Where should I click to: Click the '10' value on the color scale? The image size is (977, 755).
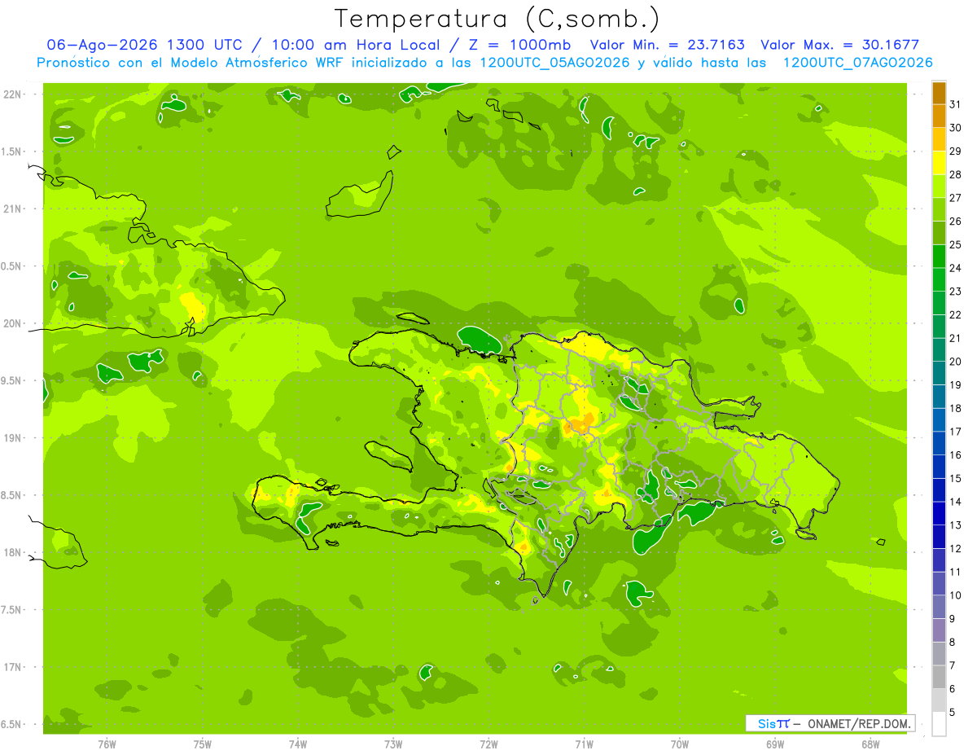(x=955, y=595)
